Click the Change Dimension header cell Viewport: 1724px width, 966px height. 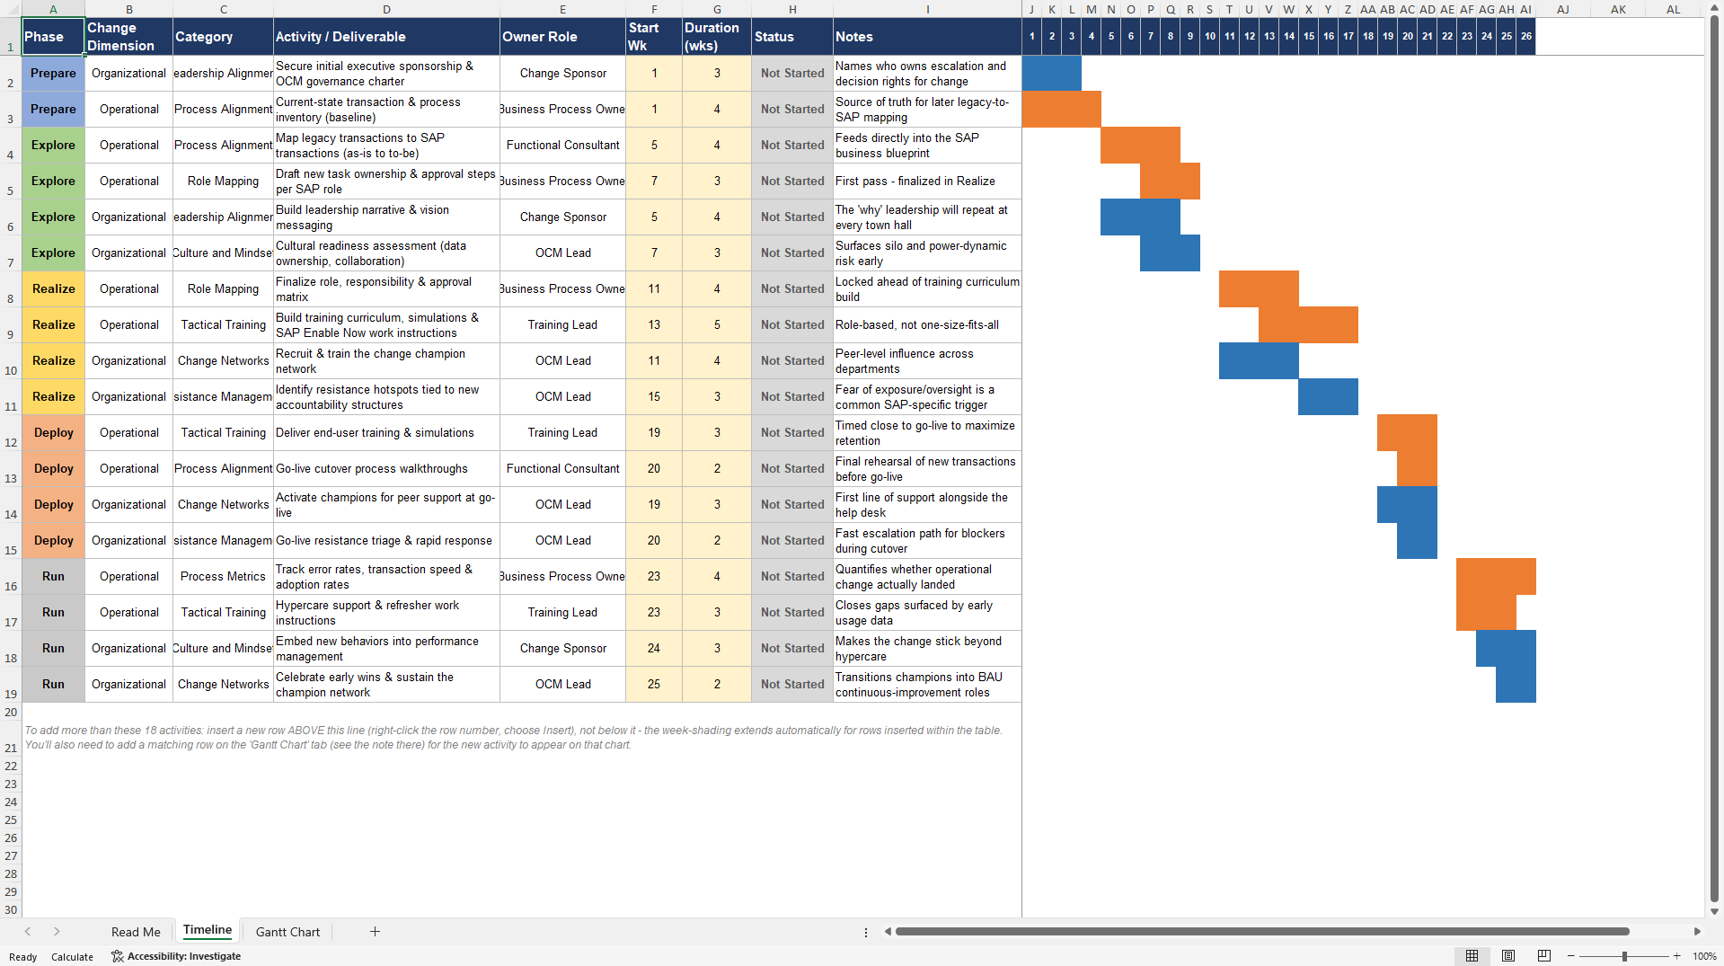tap(129, 37)
